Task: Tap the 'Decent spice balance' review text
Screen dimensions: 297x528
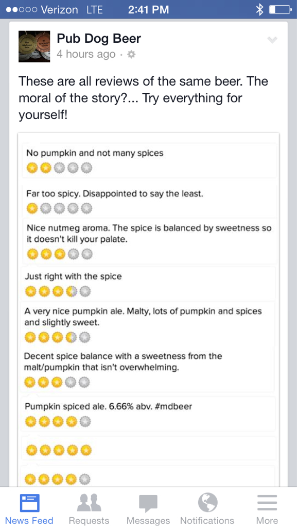Action: [x=123, y=361]
